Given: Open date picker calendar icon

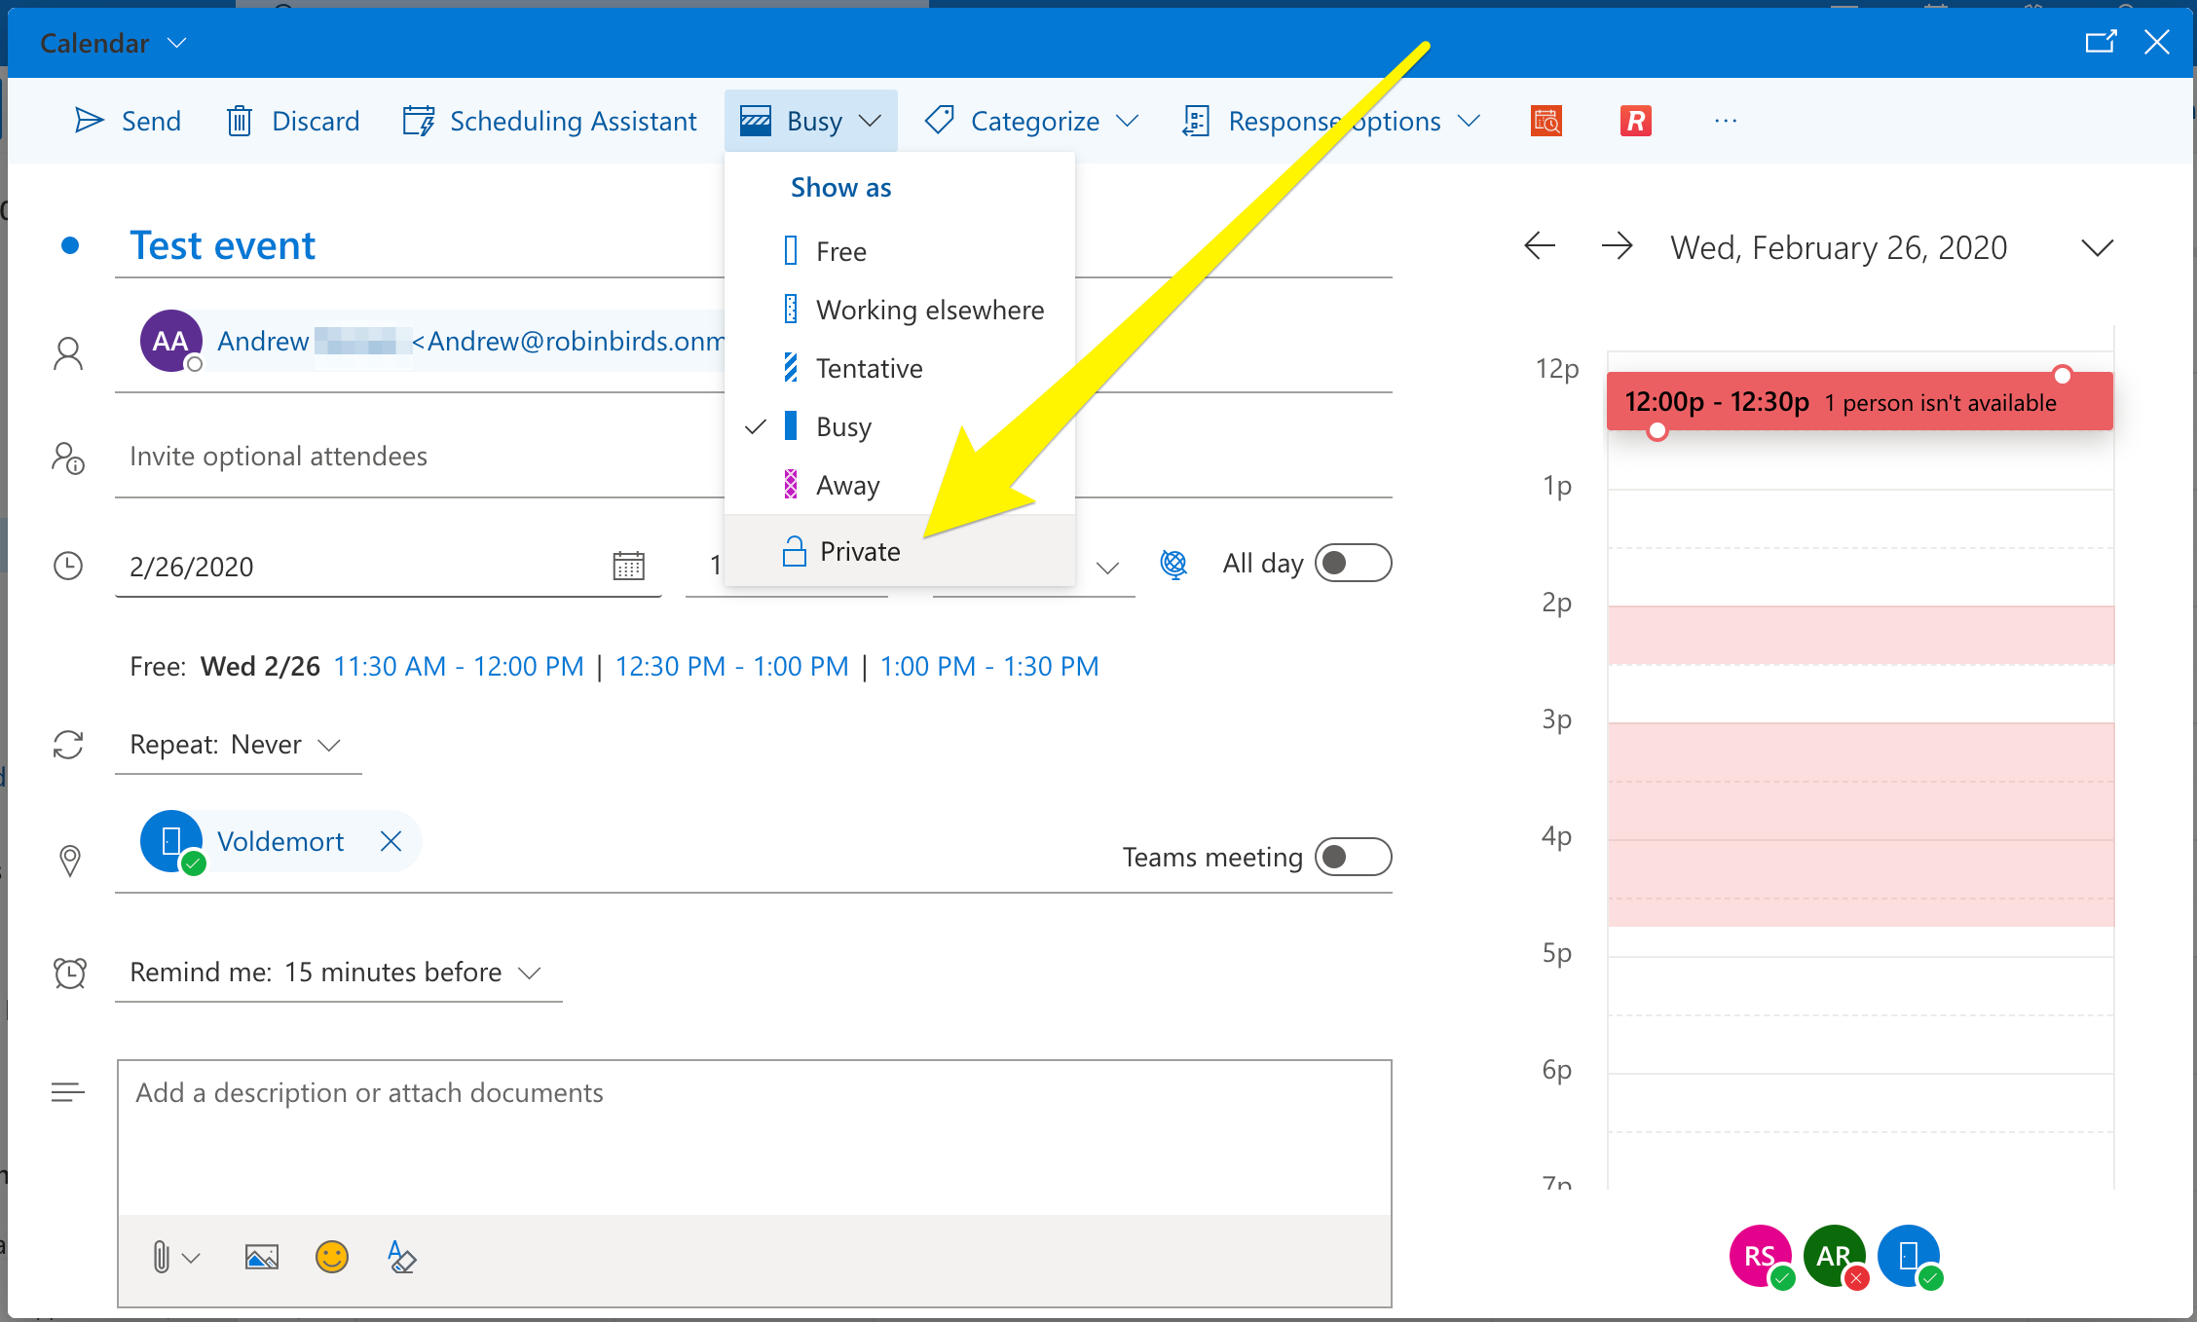Looking at the screenshot, I should pos(628,566).
